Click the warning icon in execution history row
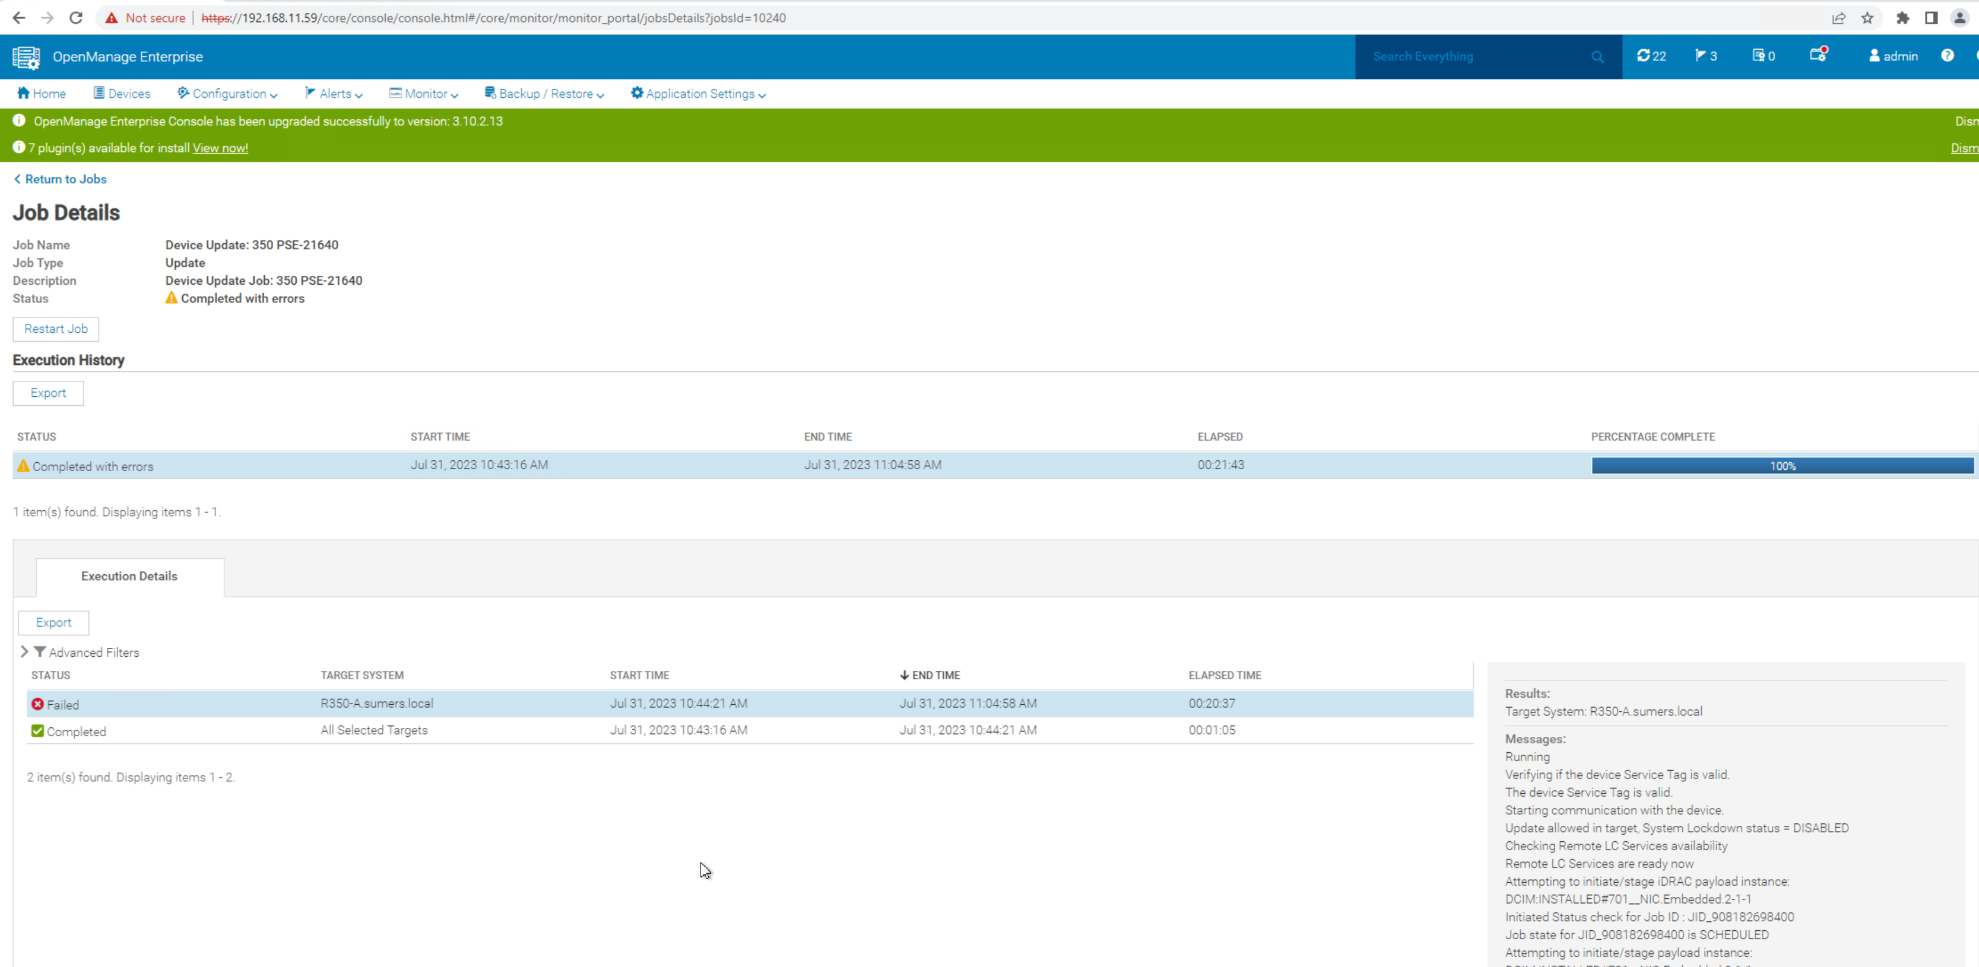The height and width of the screenshot is (967, 1979). [x=24, y=466]
